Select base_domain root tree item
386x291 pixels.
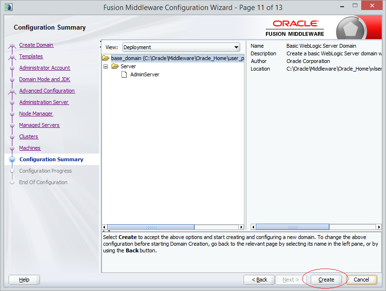[177, 58]
